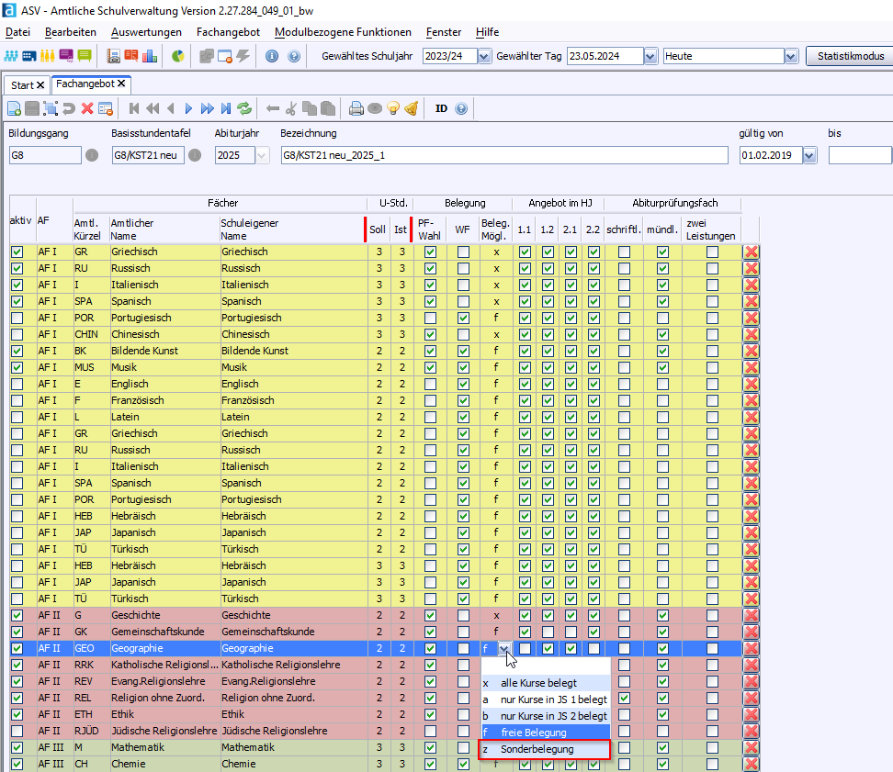Click the new record document icon
This screenshot has height=772, width=893.
14,108
